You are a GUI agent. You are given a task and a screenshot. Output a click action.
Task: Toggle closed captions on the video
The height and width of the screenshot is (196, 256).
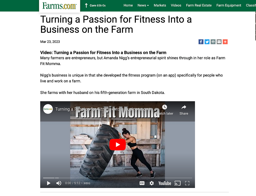[142, 183]
